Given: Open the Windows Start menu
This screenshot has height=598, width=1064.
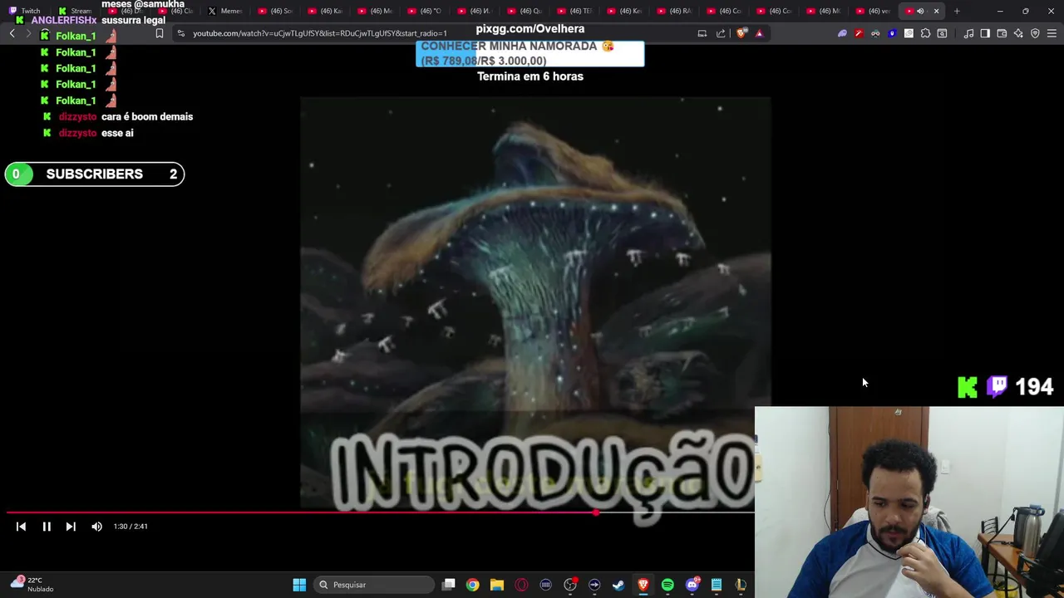Looking at the screenshot, I should coord(299,585).
